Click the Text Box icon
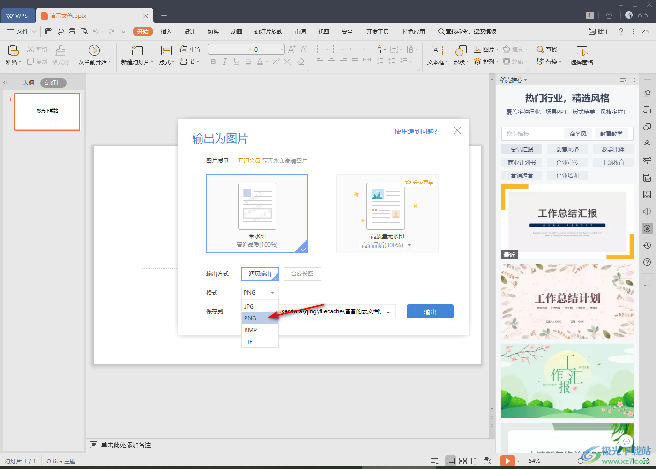 [437, 51]
